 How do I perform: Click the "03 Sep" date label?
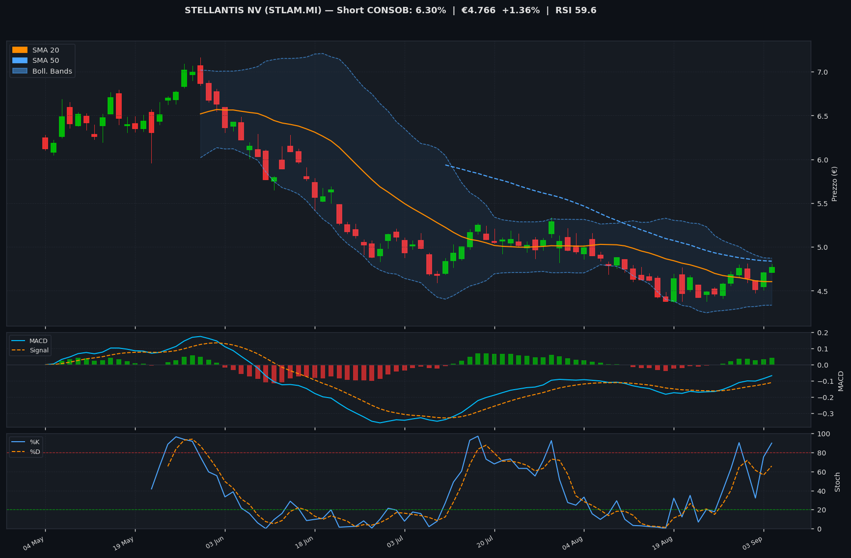click(752, 544)
